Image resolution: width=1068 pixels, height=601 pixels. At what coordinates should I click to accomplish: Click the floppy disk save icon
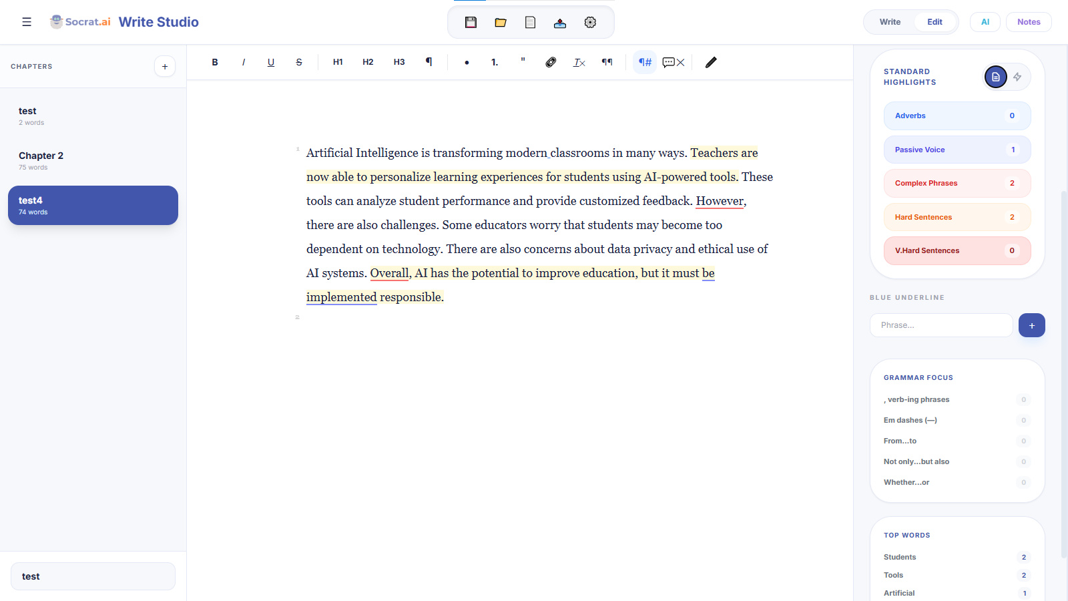[471, 22]
